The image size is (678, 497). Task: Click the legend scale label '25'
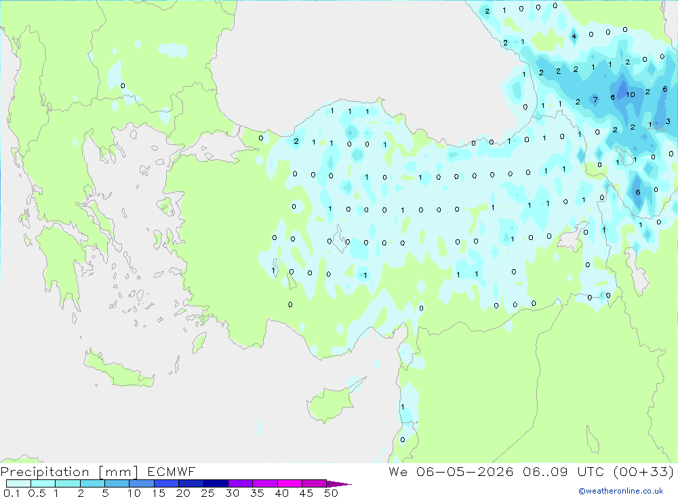click(x=207, y=493)
